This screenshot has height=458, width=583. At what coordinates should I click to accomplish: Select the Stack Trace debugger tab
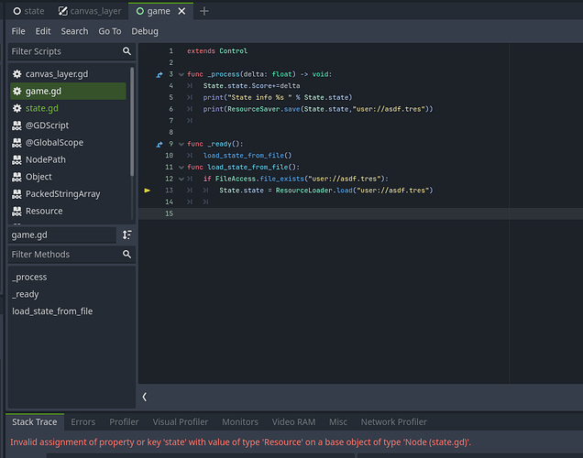click(35, 422)
